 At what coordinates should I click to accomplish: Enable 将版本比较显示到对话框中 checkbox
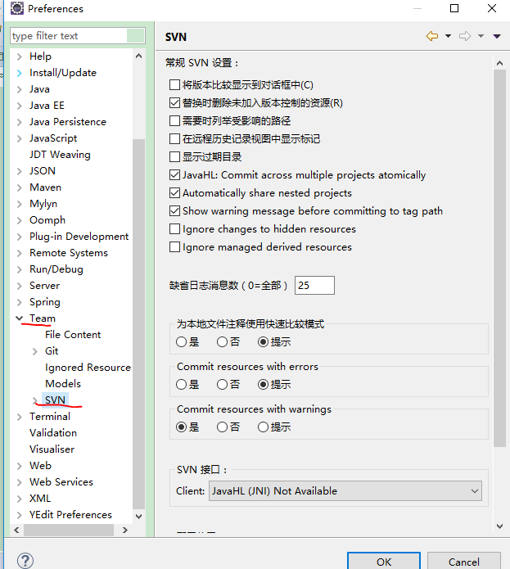[174, 84]
